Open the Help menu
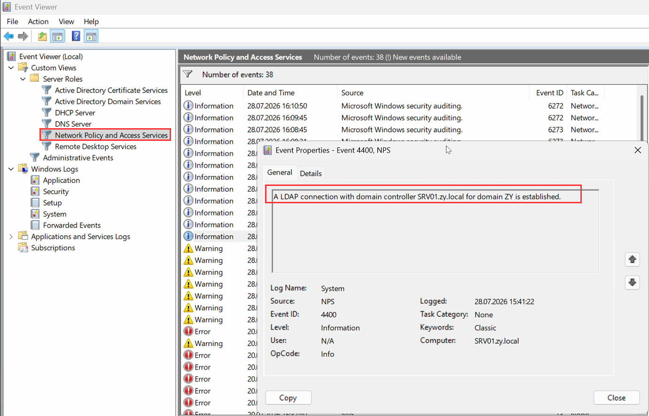This screenshot has height=416, width=649. coord(91,22)
